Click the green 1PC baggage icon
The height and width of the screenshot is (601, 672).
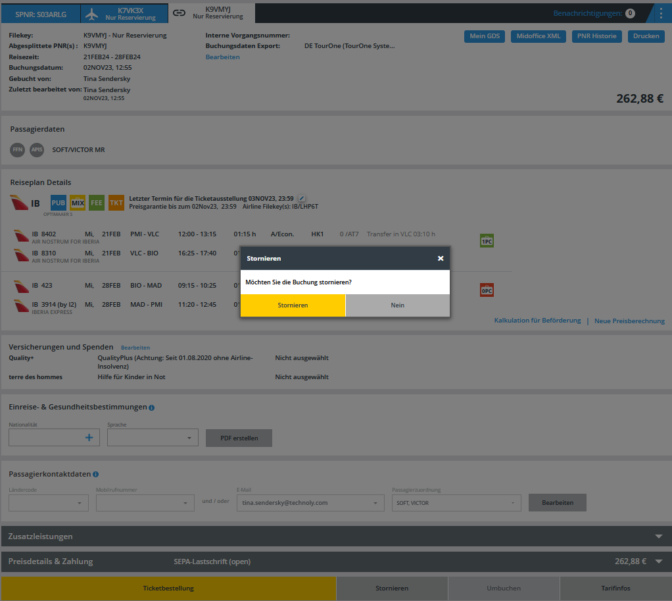487,242
